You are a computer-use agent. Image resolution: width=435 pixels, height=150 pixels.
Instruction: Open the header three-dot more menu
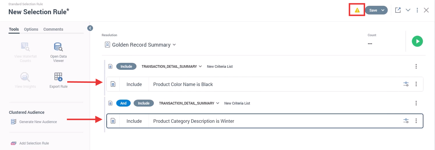[x=417, y=10]
